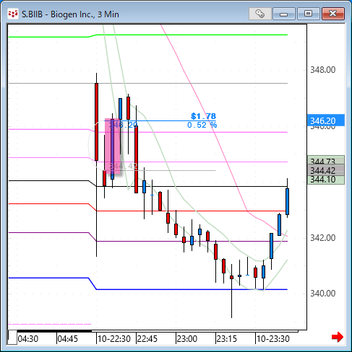This screenshot has width=352, height=352.
Task: Click the 0.52 % change label
Action: [x=202, y=125]
